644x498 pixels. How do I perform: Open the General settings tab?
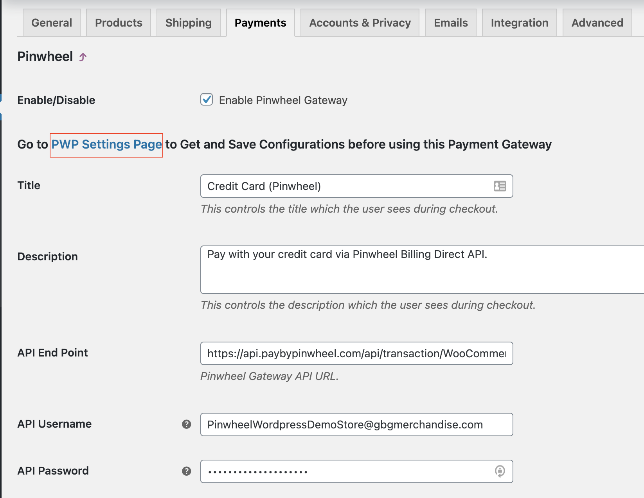point(52,23)
